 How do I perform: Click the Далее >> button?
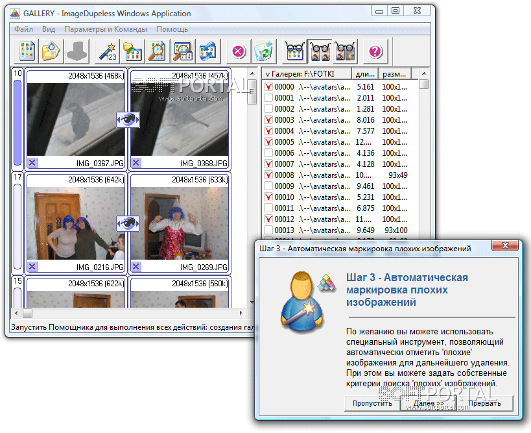[429, 403]
